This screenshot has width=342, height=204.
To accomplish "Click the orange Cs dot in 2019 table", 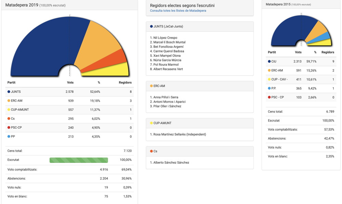I will pos(9,118).
